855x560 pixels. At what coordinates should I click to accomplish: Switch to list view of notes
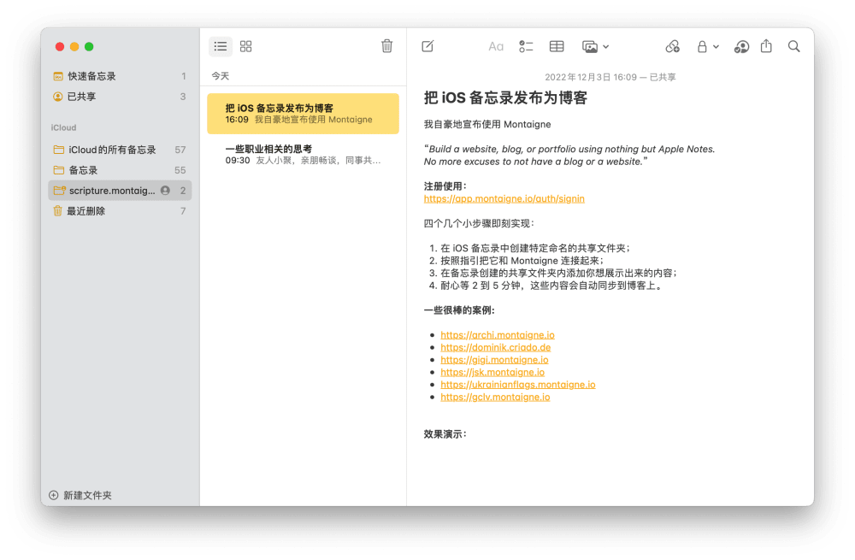(x=221, y=46)
